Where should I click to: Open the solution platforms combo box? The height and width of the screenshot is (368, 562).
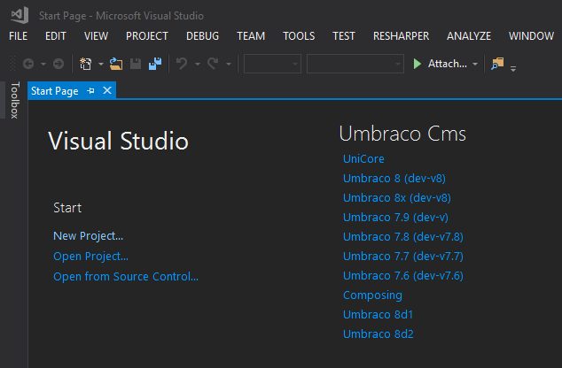(x=355, y=64)
